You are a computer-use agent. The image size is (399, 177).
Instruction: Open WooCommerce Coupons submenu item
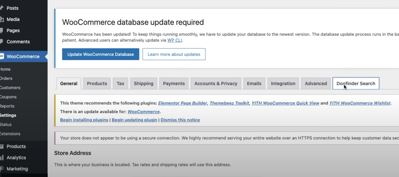8,97
